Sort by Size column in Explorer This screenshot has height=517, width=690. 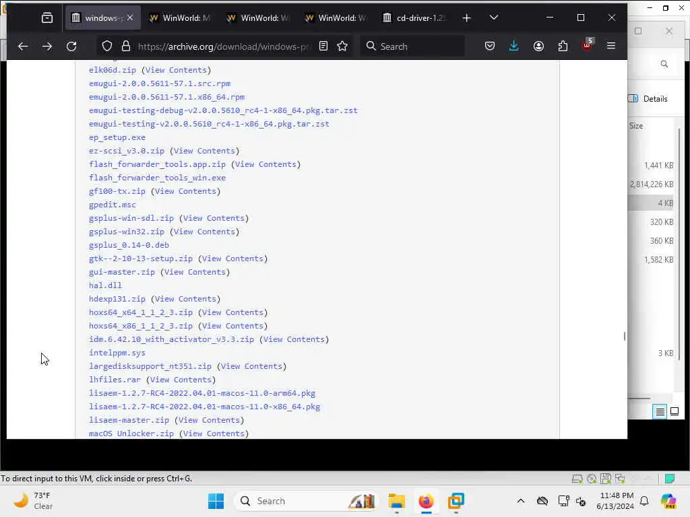[x=636, y=126]
